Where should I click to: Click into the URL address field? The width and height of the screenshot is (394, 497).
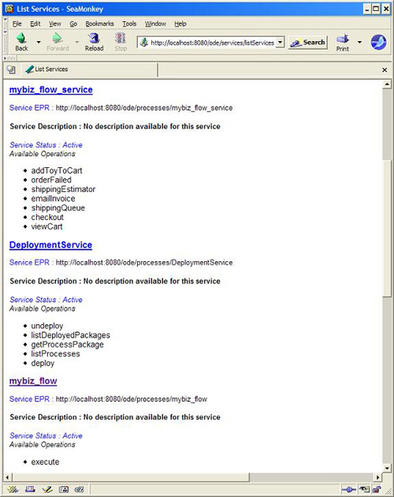click(210, 43)
